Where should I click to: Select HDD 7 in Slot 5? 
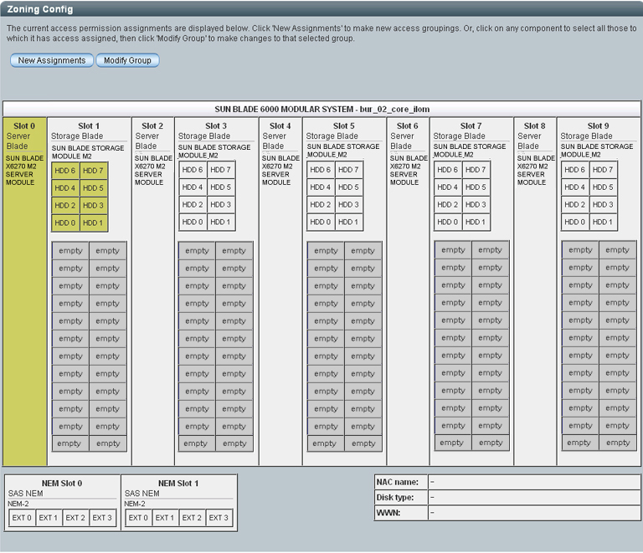(x=348, y=170)
